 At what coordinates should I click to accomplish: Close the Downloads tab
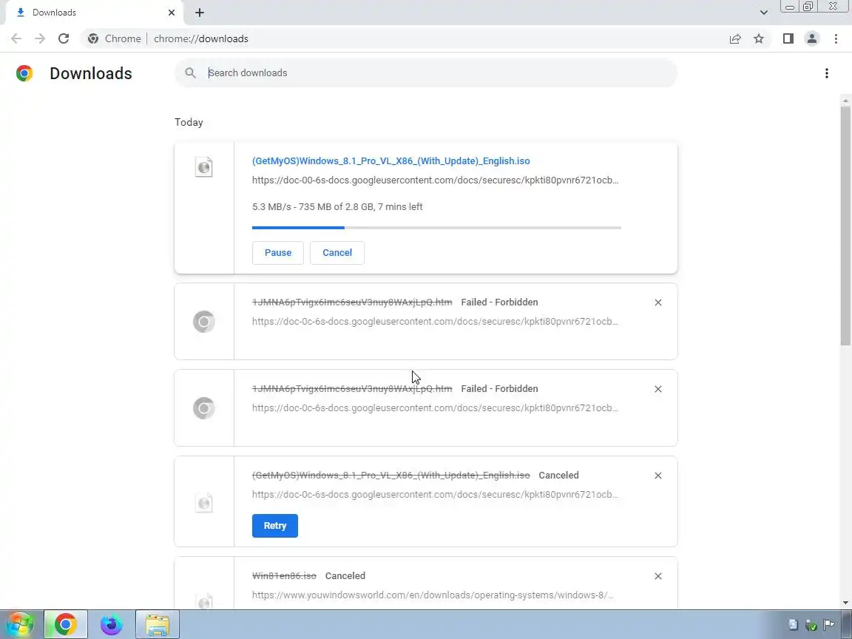(x=172, y=13)
